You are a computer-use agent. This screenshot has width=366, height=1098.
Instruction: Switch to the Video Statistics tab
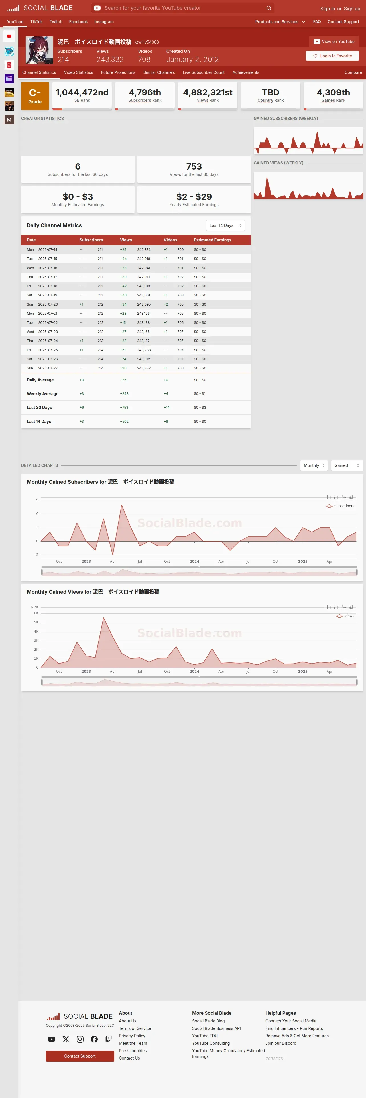coord(78,72)
